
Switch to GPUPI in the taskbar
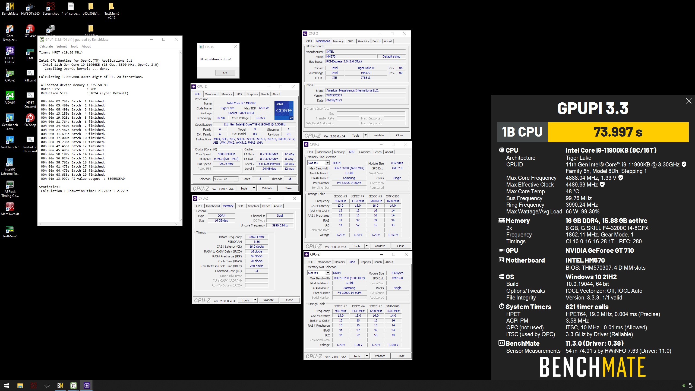(74, 385)
